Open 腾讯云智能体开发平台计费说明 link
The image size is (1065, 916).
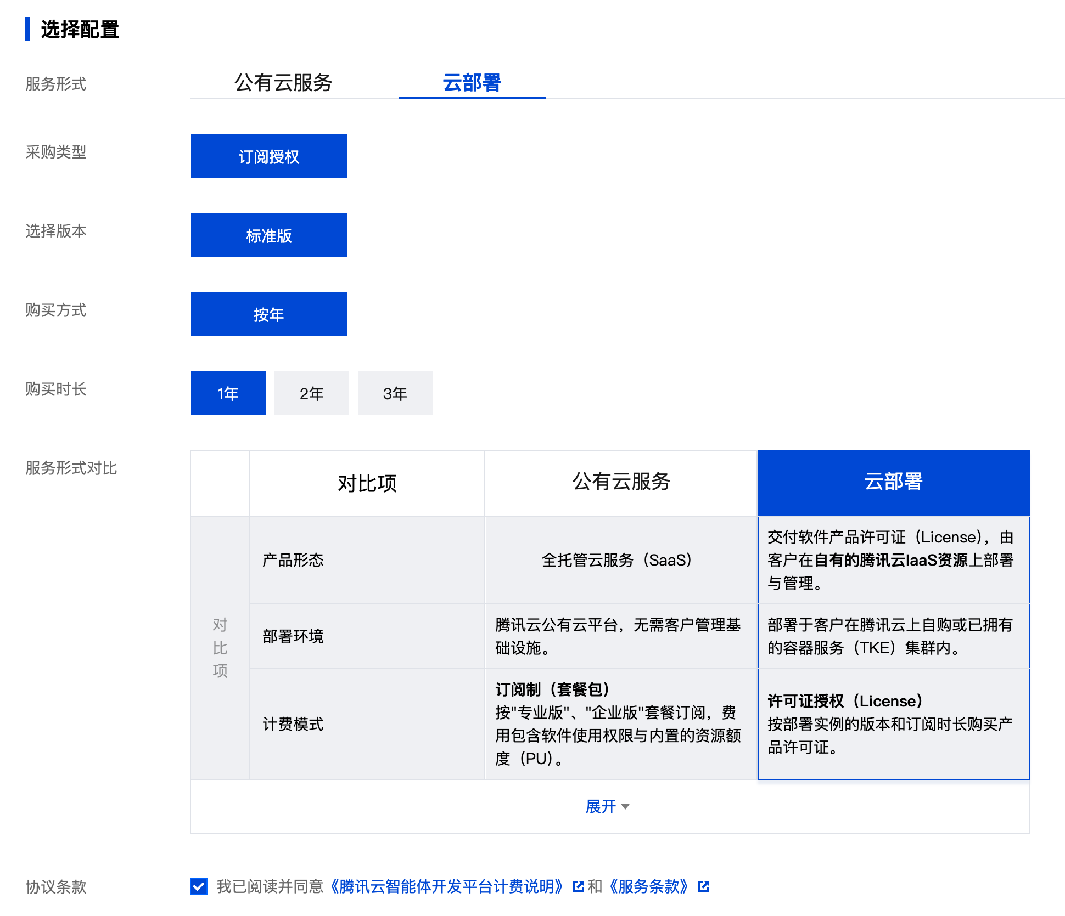click(x=447, y=886)
